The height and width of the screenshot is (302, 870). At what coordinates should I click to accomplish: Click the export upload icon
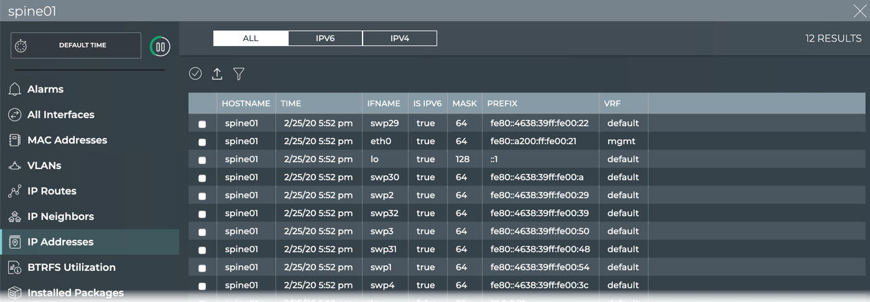pos(217,74)
